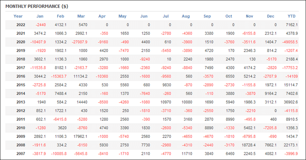Click the Sep column header
Screen dimensions: 306x160
pyautogui.click(x=207, y=16)
